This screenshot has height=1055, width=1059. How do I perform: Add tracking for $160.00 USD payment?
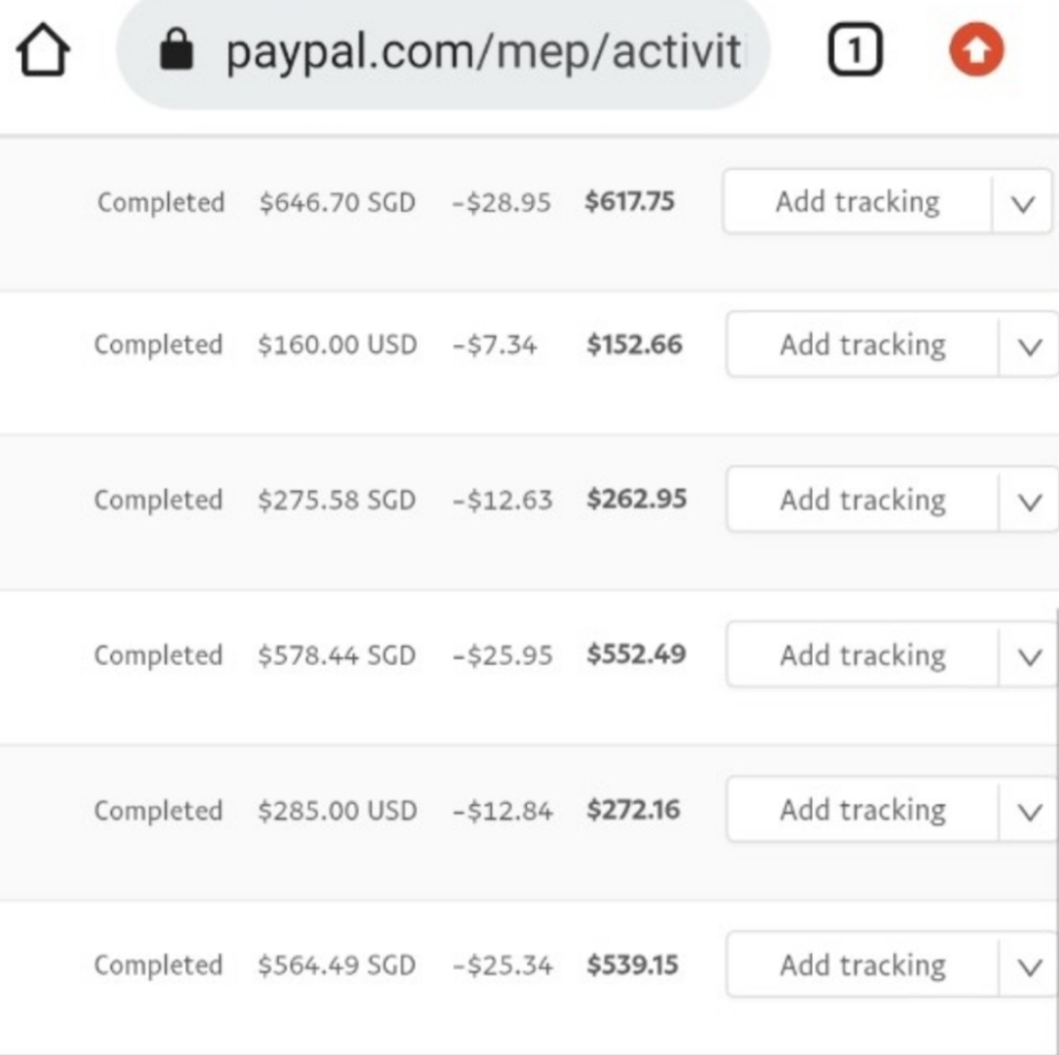863,344
